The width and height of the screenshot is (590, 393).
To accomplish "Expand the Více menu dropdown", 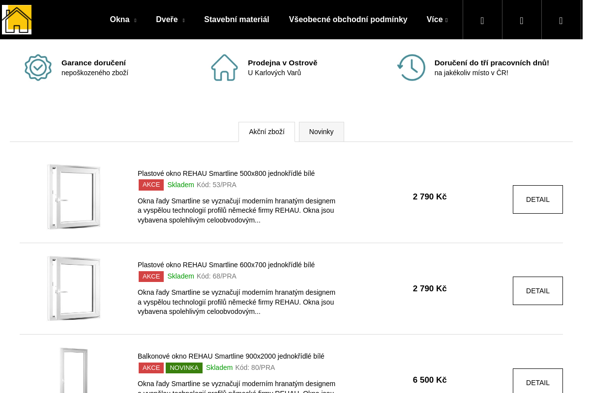I will (437, 20).
